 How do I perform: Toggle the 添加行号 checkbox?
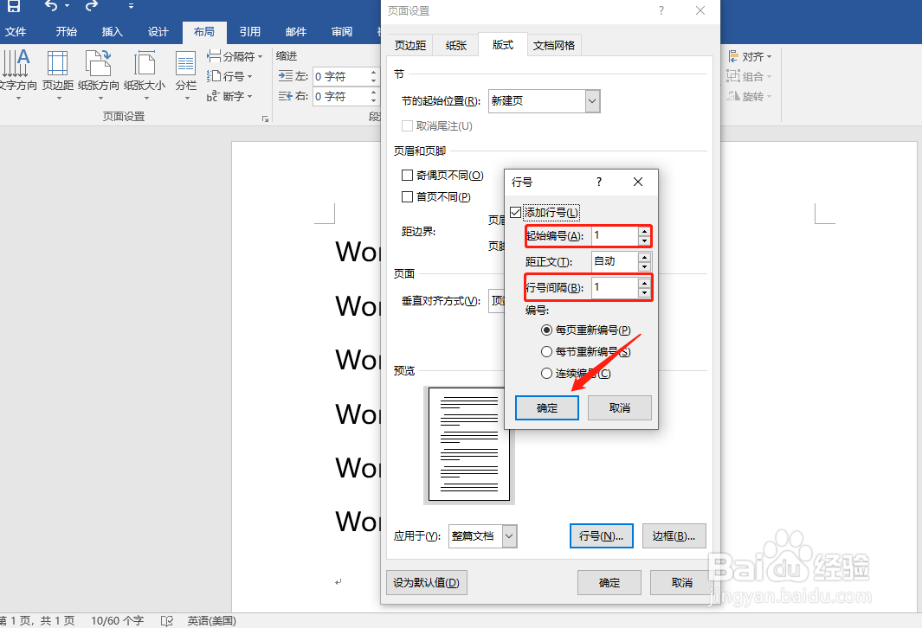[514, 212]
